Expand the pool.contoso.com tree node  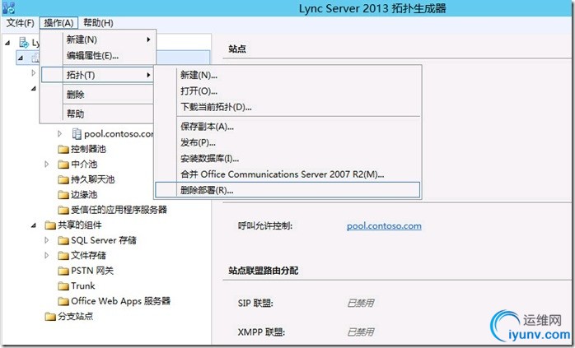click(x=60, y=134)
